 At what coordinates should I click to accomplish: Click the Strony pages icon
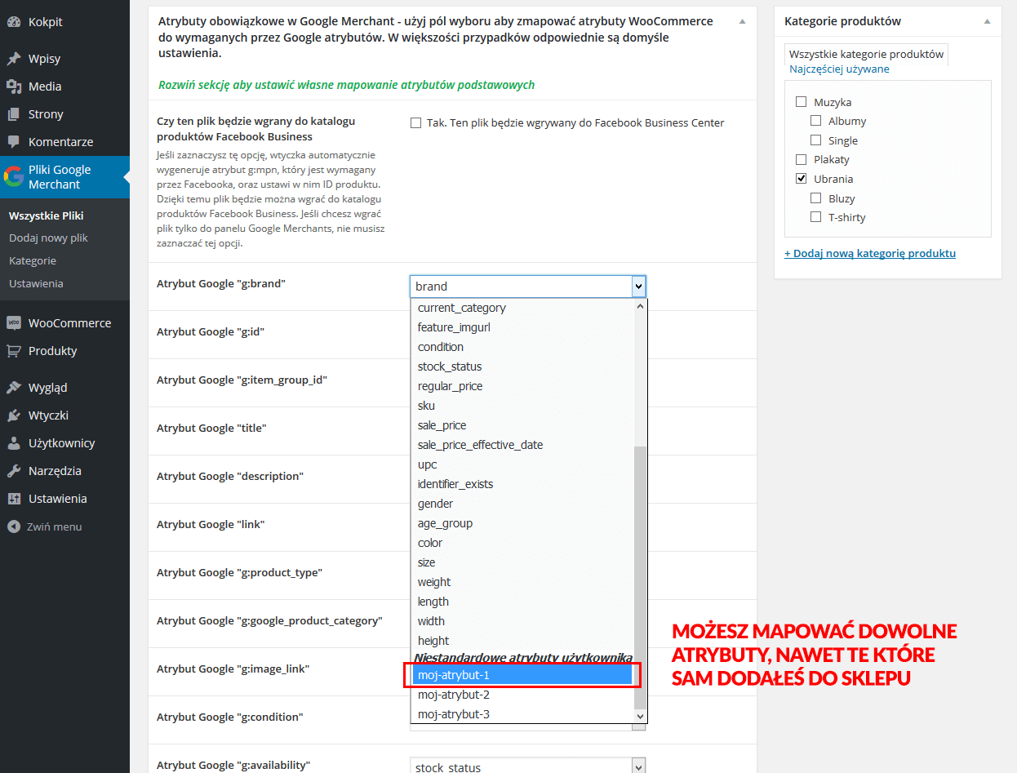coord(14,114)
